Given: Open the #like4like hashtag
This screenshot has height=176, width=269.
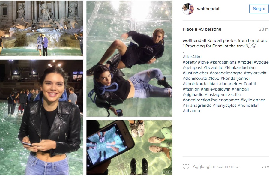Looking at the screenshot, I should coord(192,57).
